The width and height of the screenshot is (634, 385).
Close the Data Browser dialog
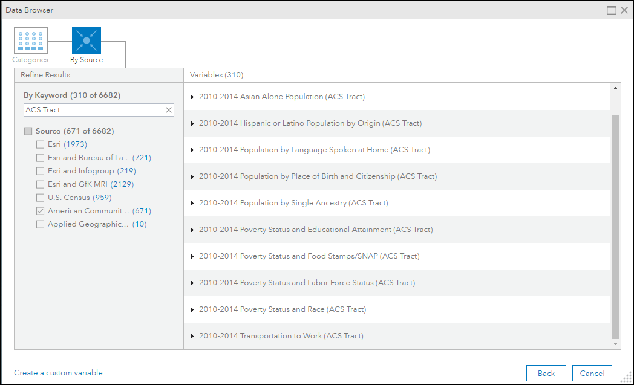click(x=624, y=10)
